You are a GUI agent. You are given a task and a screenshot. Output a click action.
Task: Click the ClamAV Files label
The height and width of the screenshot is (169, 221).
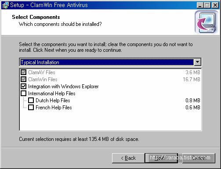click(x=42, y=72)
